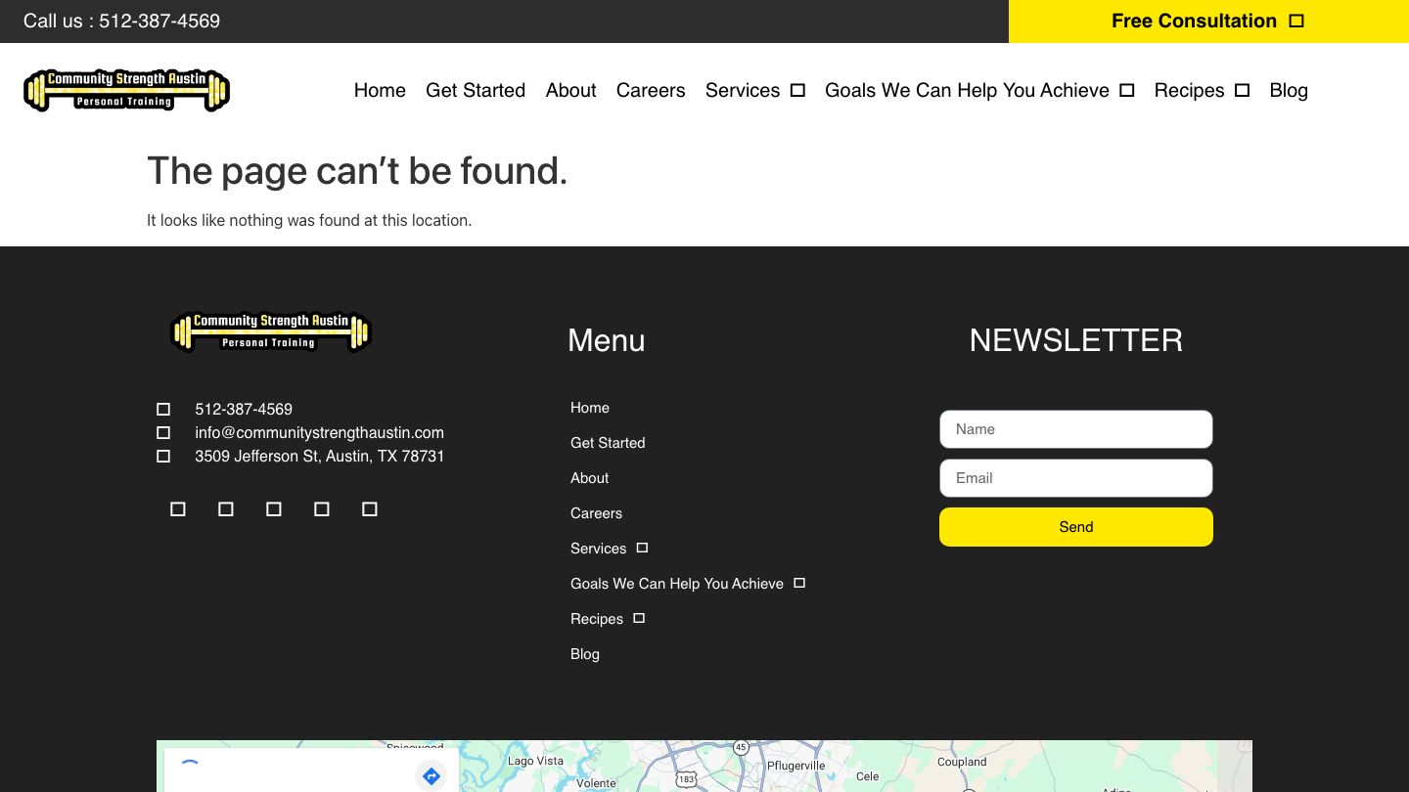Go to Get Started in the top navigation
This screenshot has height=792, width=1409.
(476, 90)
